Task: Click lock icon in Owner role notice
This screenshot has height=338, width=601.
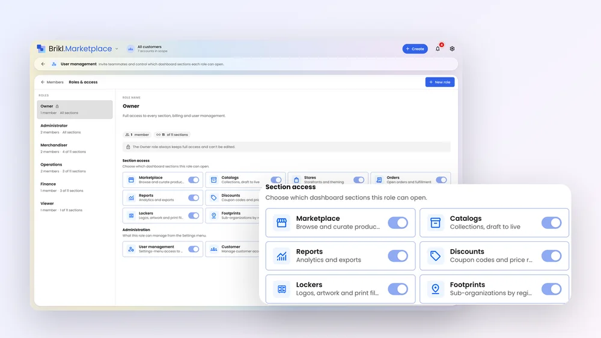Action: coord(128,146)
